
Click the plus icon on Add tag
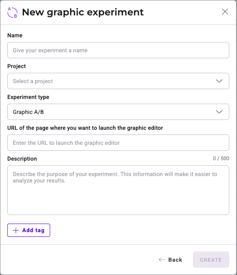point(16,230)
